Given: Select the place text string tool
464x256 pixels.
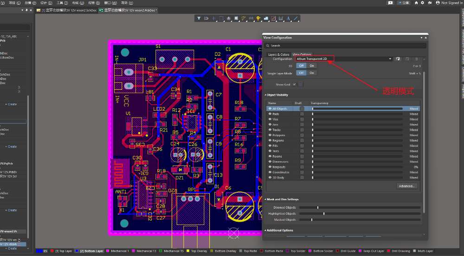Looking at the screenshot, I should (288, 19).
